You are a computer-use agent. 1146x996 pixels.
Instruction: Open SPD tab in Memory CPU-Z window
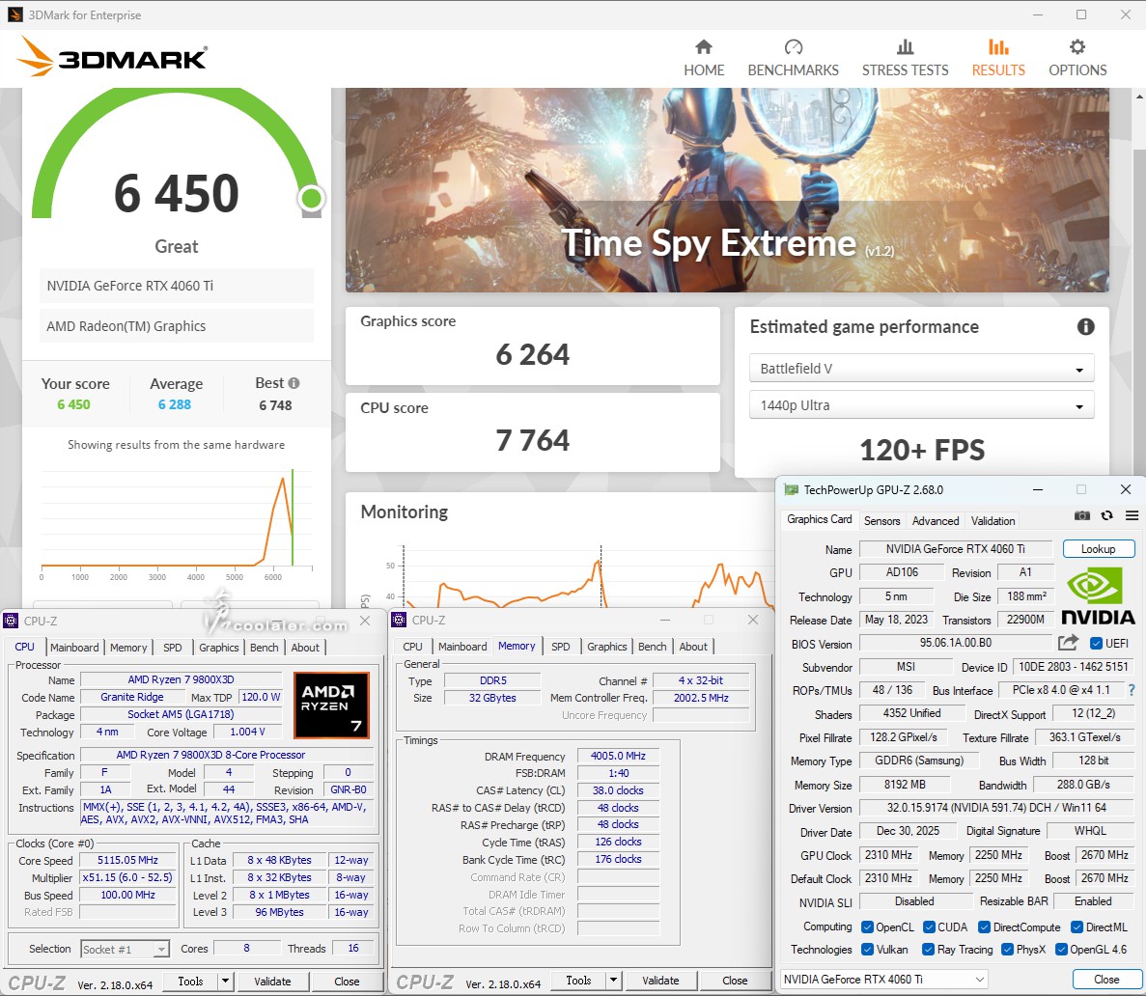561,647
